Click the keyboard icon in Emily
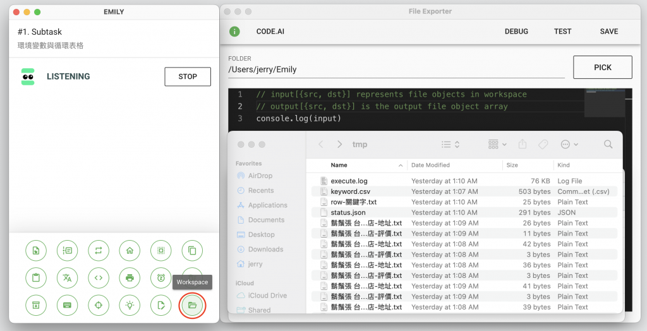This screenshot has height=331, width=647. coord(67,305)
